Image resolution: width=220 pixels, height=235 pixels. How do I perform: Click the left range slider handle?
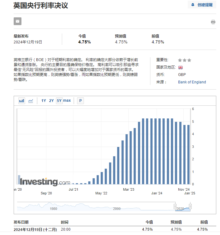[175, 206]
